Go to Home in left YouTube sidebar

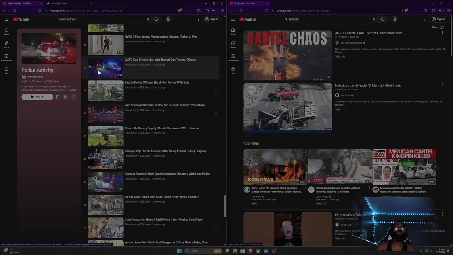tap(6, 32)
